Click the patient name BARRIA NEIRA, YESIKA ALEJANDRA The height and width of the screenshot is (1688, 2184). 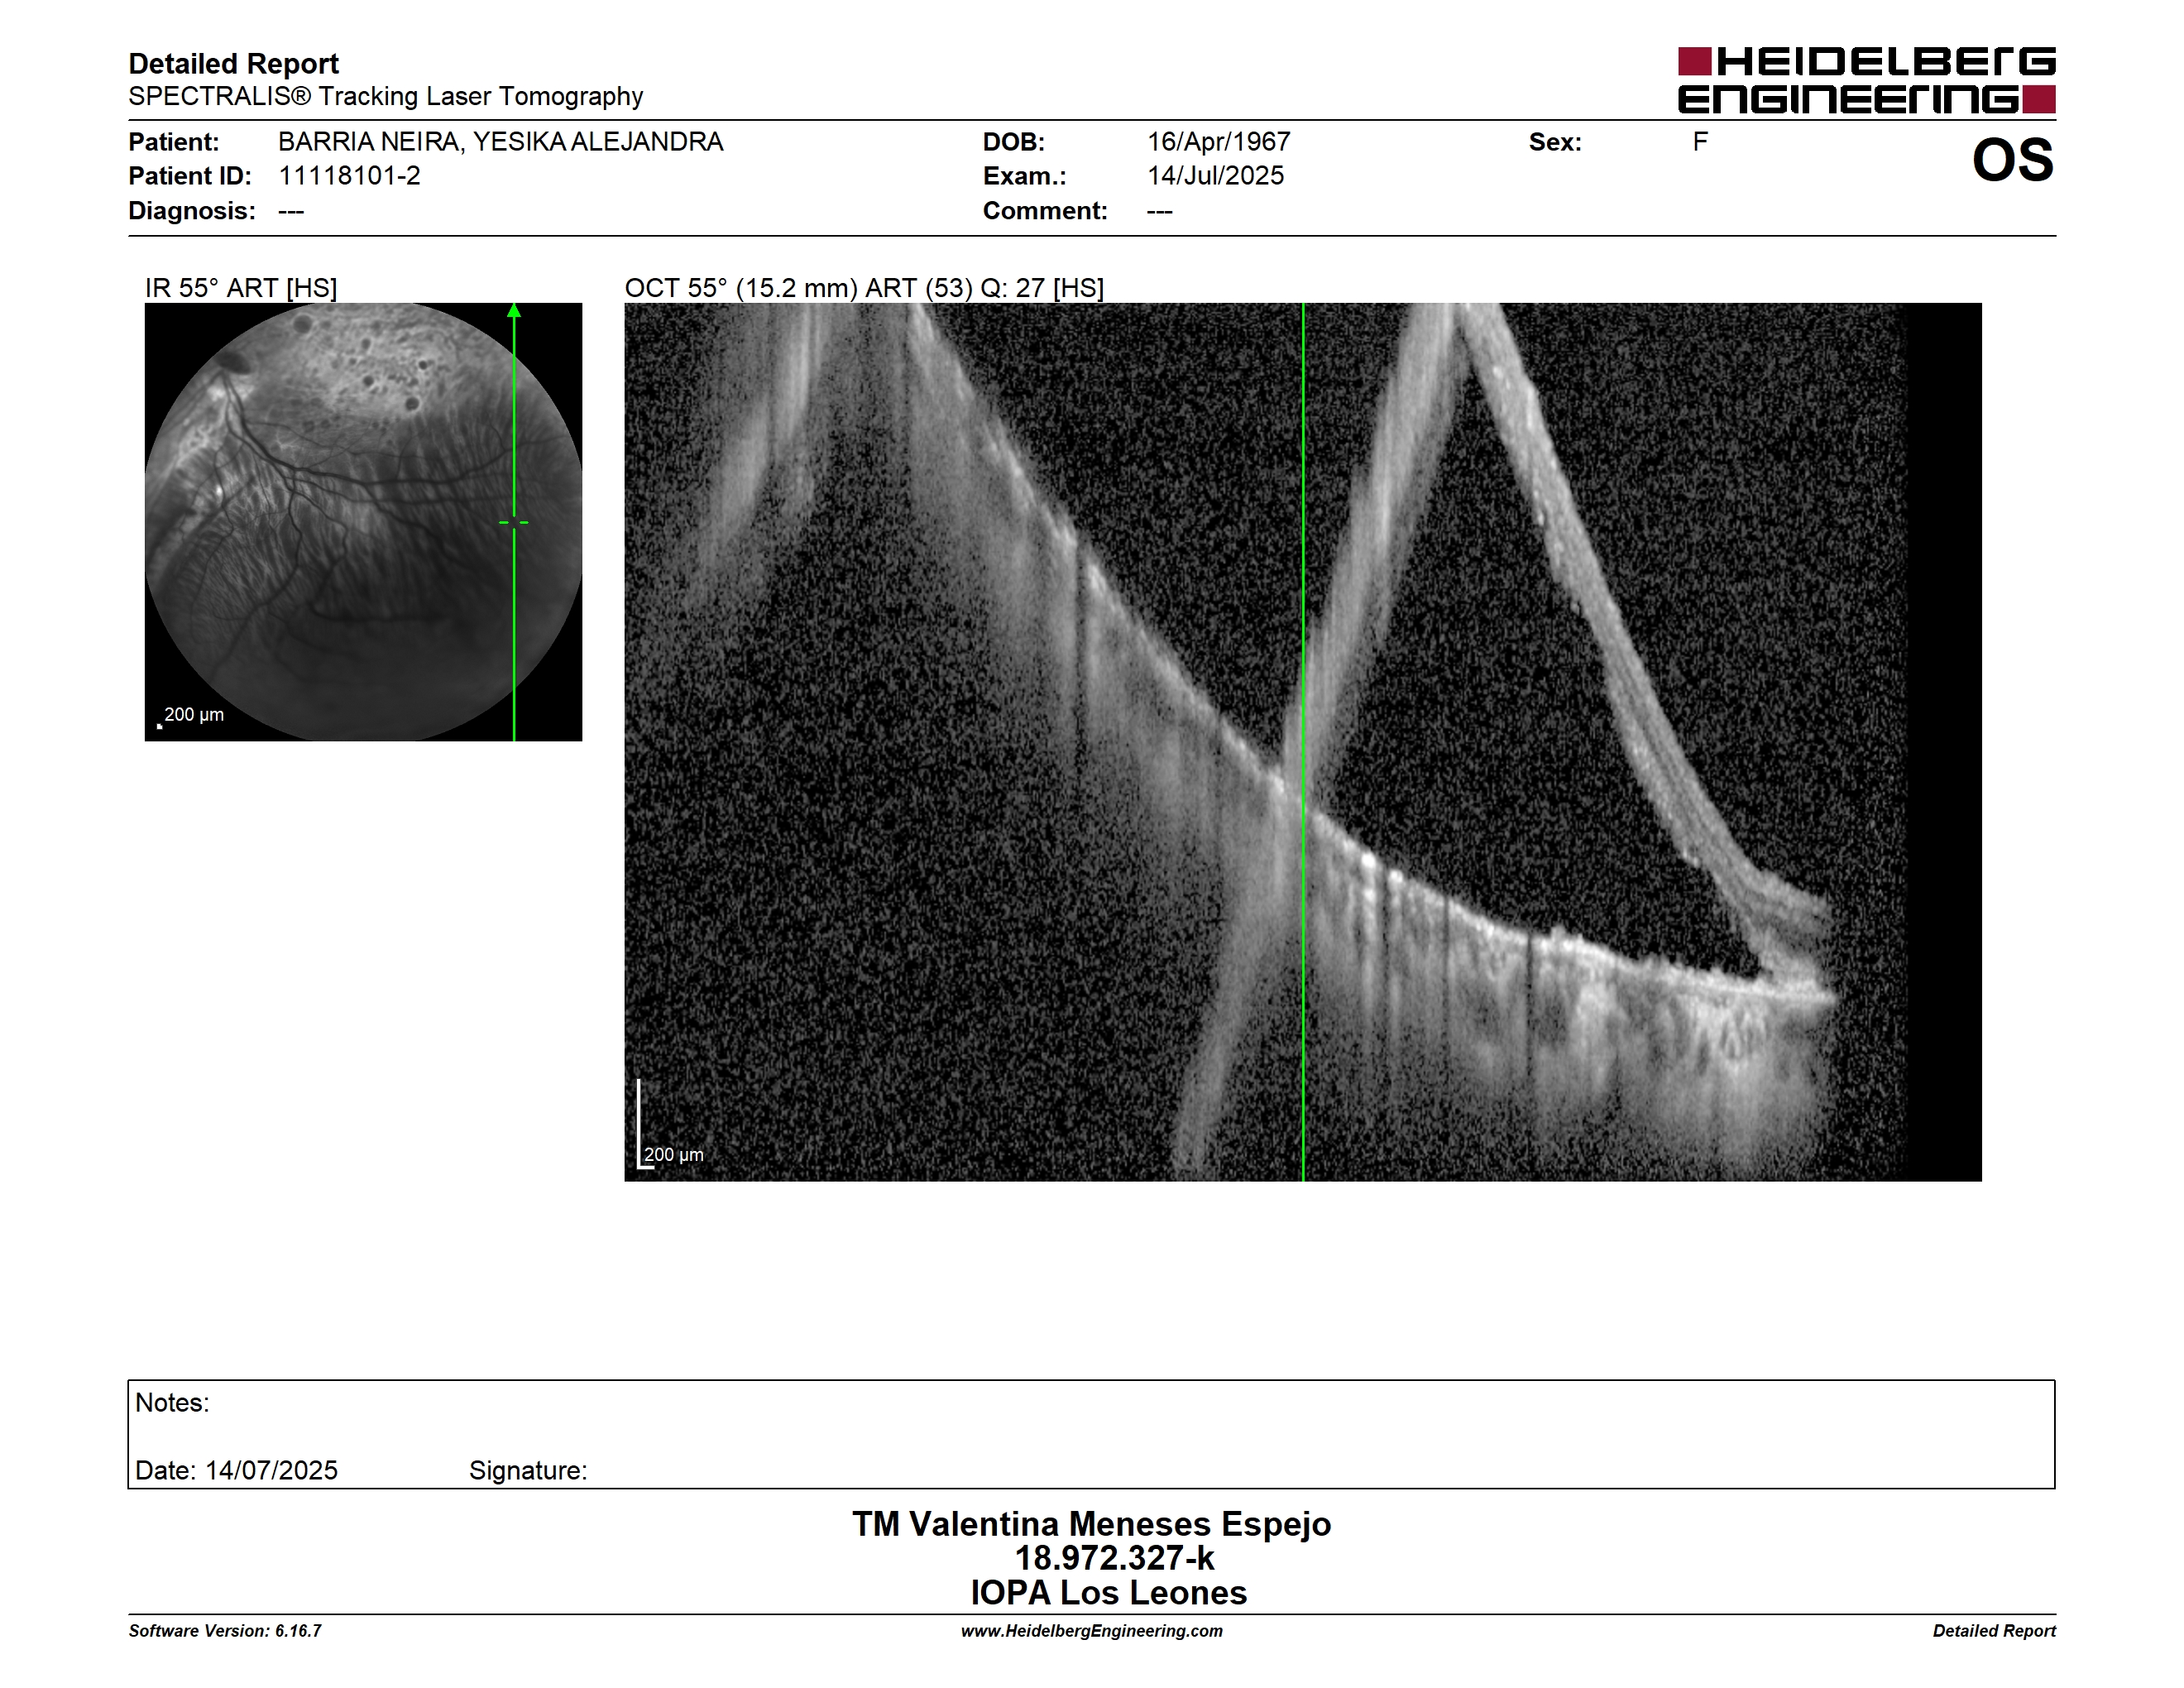coord(500,142)
